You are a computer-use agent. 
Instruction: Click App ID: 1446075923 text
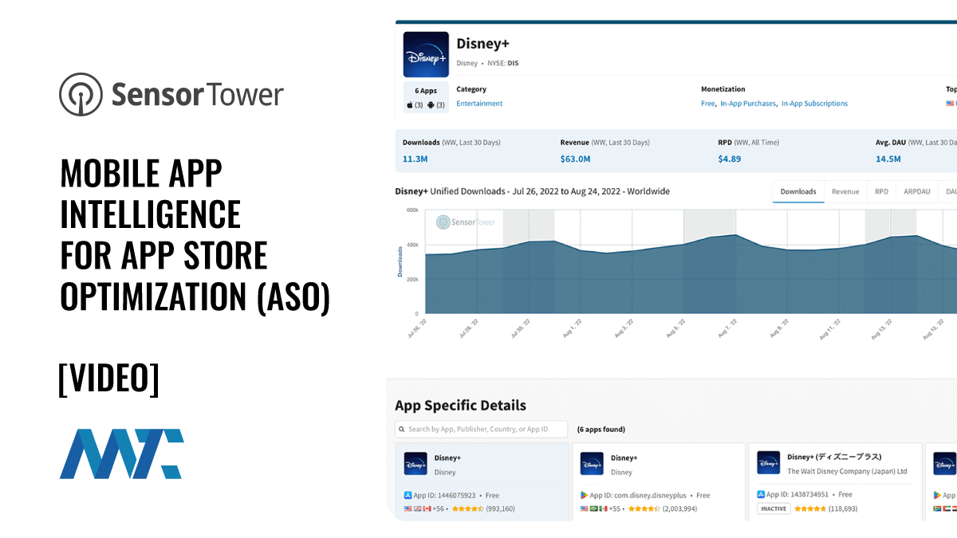[x=444, y=495]
